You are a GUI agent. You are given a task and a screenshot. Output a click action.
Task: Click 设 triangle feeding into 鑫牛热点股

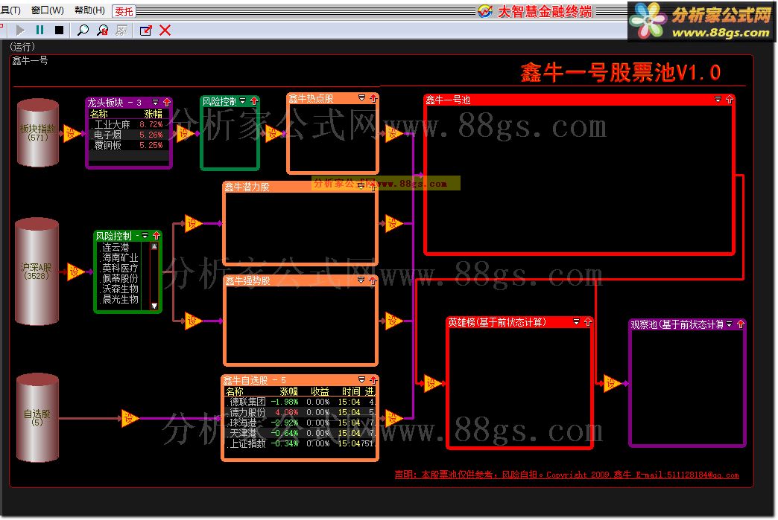(x=273, y=133)
